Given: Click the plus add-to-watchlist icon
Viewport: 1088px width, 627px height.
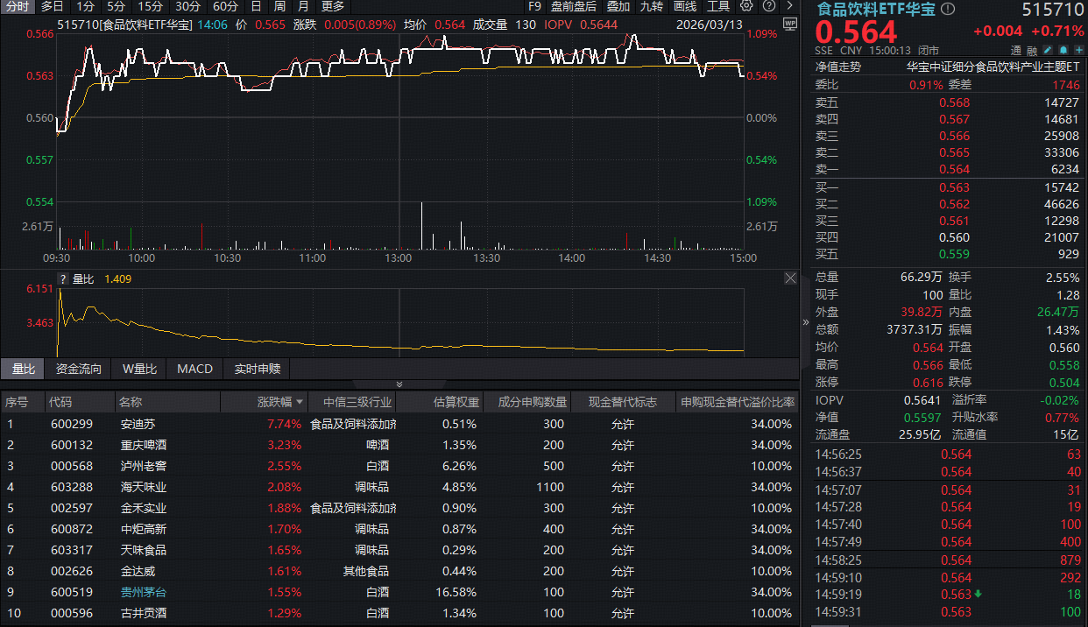Looking at the screenshot, I should click(1077, 50).
